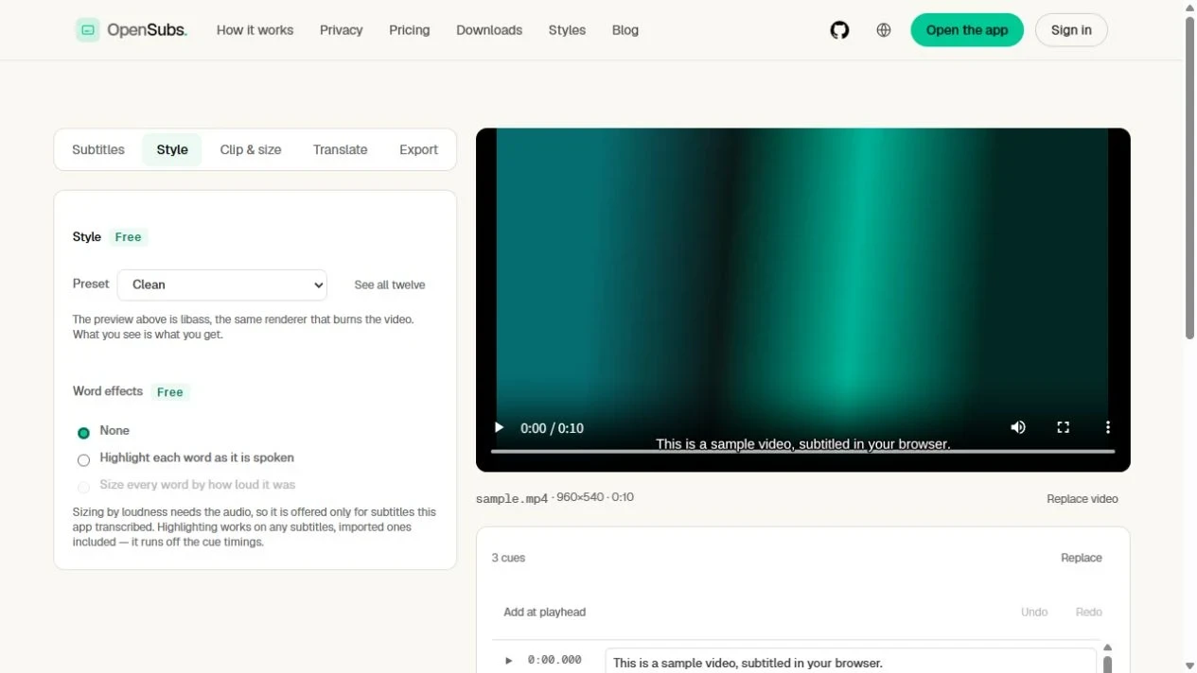Click Add at playhead
This screenshot has width=1197, height=673.
point(544,613)
